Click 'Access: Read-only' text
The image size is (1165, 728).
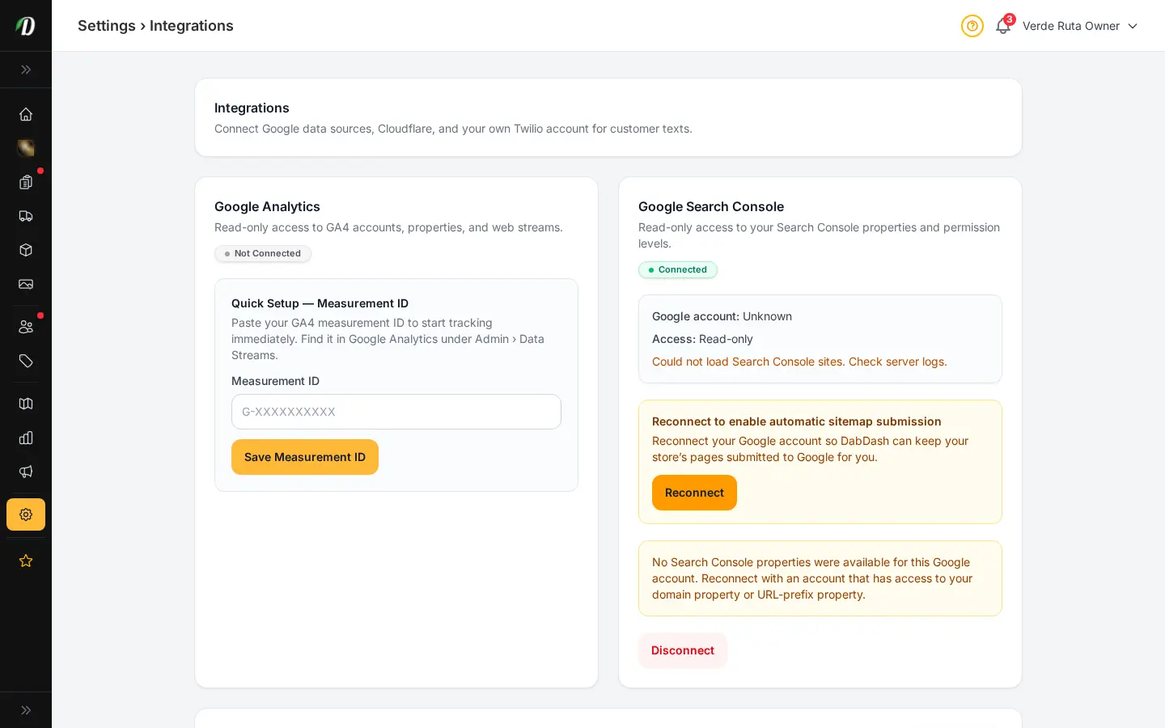tap(702, 339)
